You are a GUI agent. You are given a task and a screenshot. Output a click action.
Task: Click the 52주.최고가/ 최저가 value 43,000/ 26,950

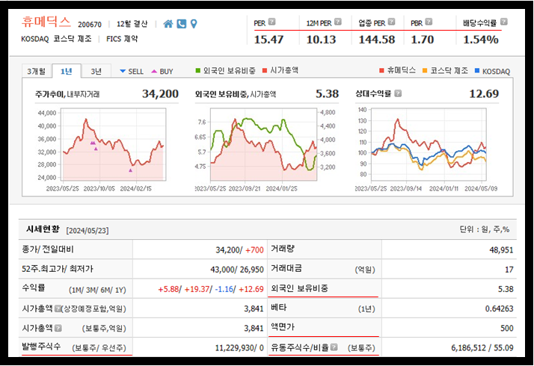click(237, 270)
